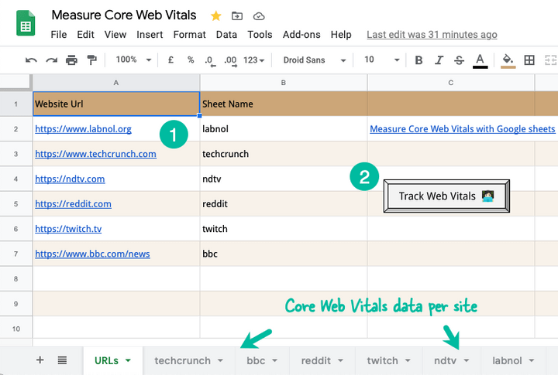Open the techcrunch tab dropdown arrow
Screen dimensions: 558x375
[220, 360]
